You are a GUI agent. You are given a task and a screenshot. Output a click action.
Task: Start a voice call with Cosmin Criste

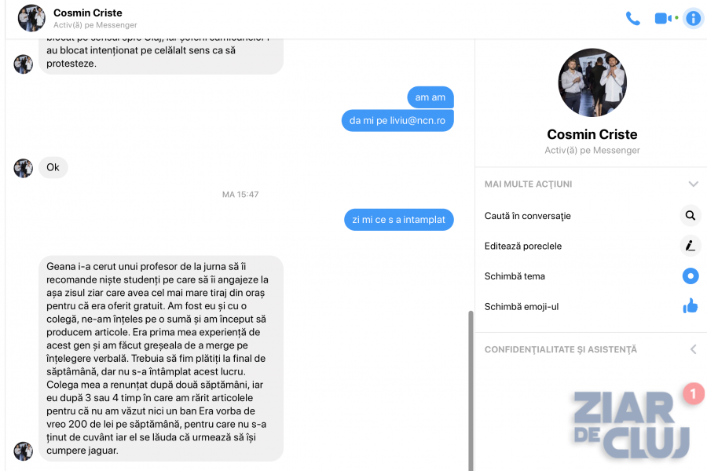point(632,19)
